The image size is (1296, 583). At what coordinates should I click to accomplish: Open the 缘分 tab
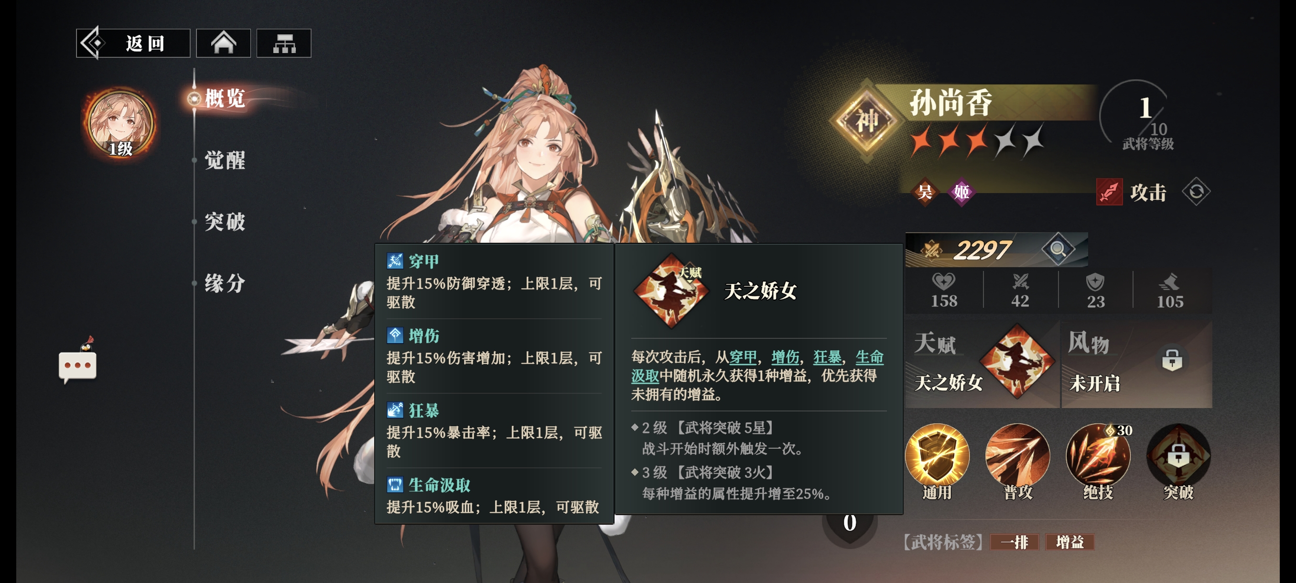tap(225, 283)
